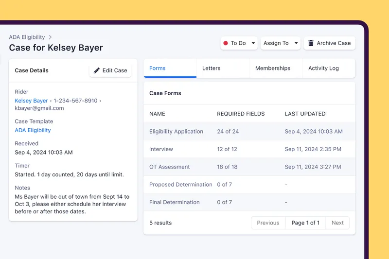
Task: Click the pencil icon on Edit Case
Action: pyautogui.click(x=97, y=70)
